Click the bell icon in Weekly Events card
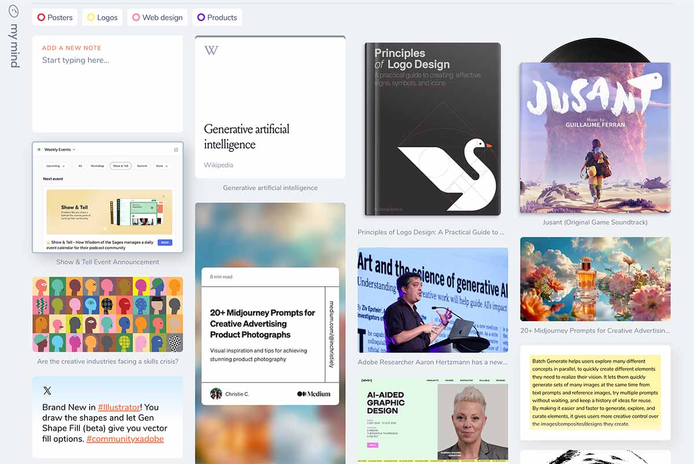 coord(176,150)
